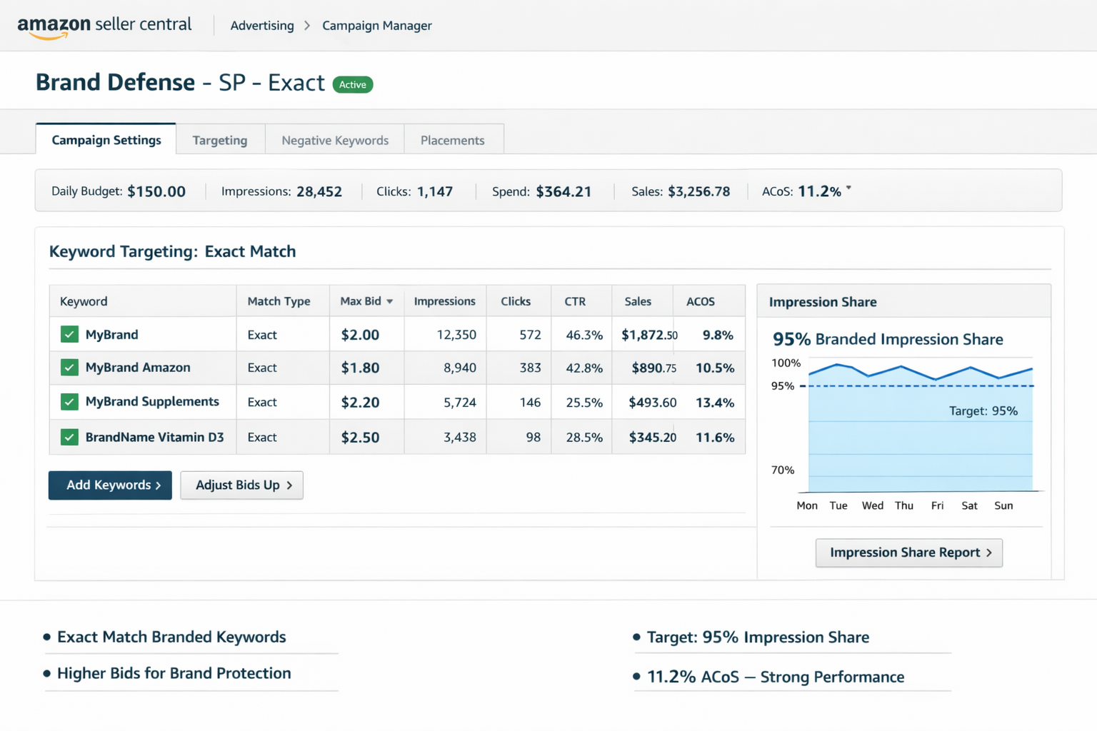This screenshot has height=731, width=1097.
Task: Disable the MyBrand Amazon keyword
Action: (x=69, y=368)
